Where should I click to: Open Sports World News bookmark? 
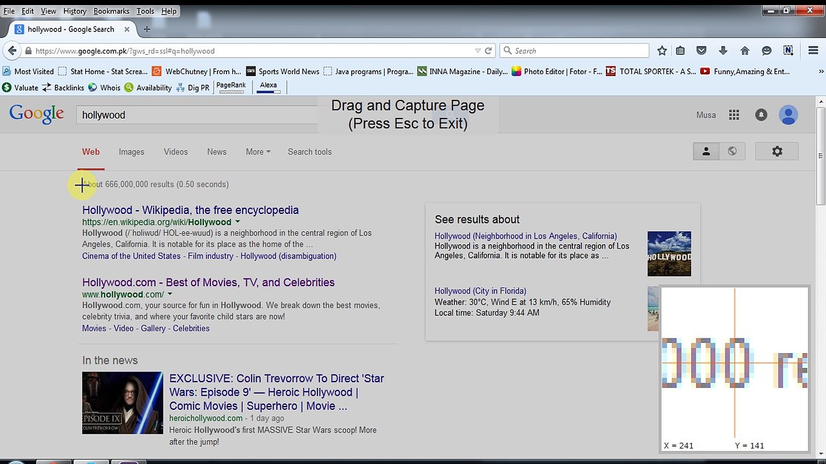click(283, 72)
